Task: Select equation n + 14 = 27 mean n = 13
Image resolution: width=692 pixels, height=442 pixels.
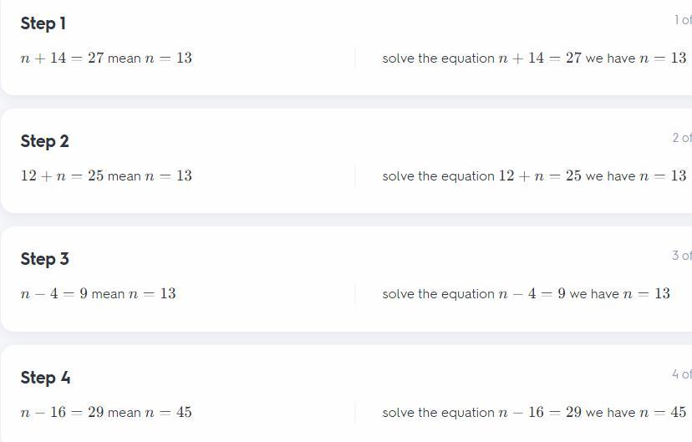Action: tap(106, 58)
